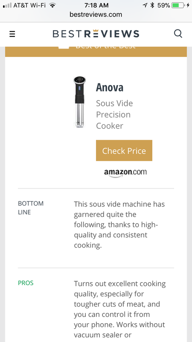Viewport: 192px width, 342px height.
Task: Tap the Bluetooth status icon
Action: [152, 5]
